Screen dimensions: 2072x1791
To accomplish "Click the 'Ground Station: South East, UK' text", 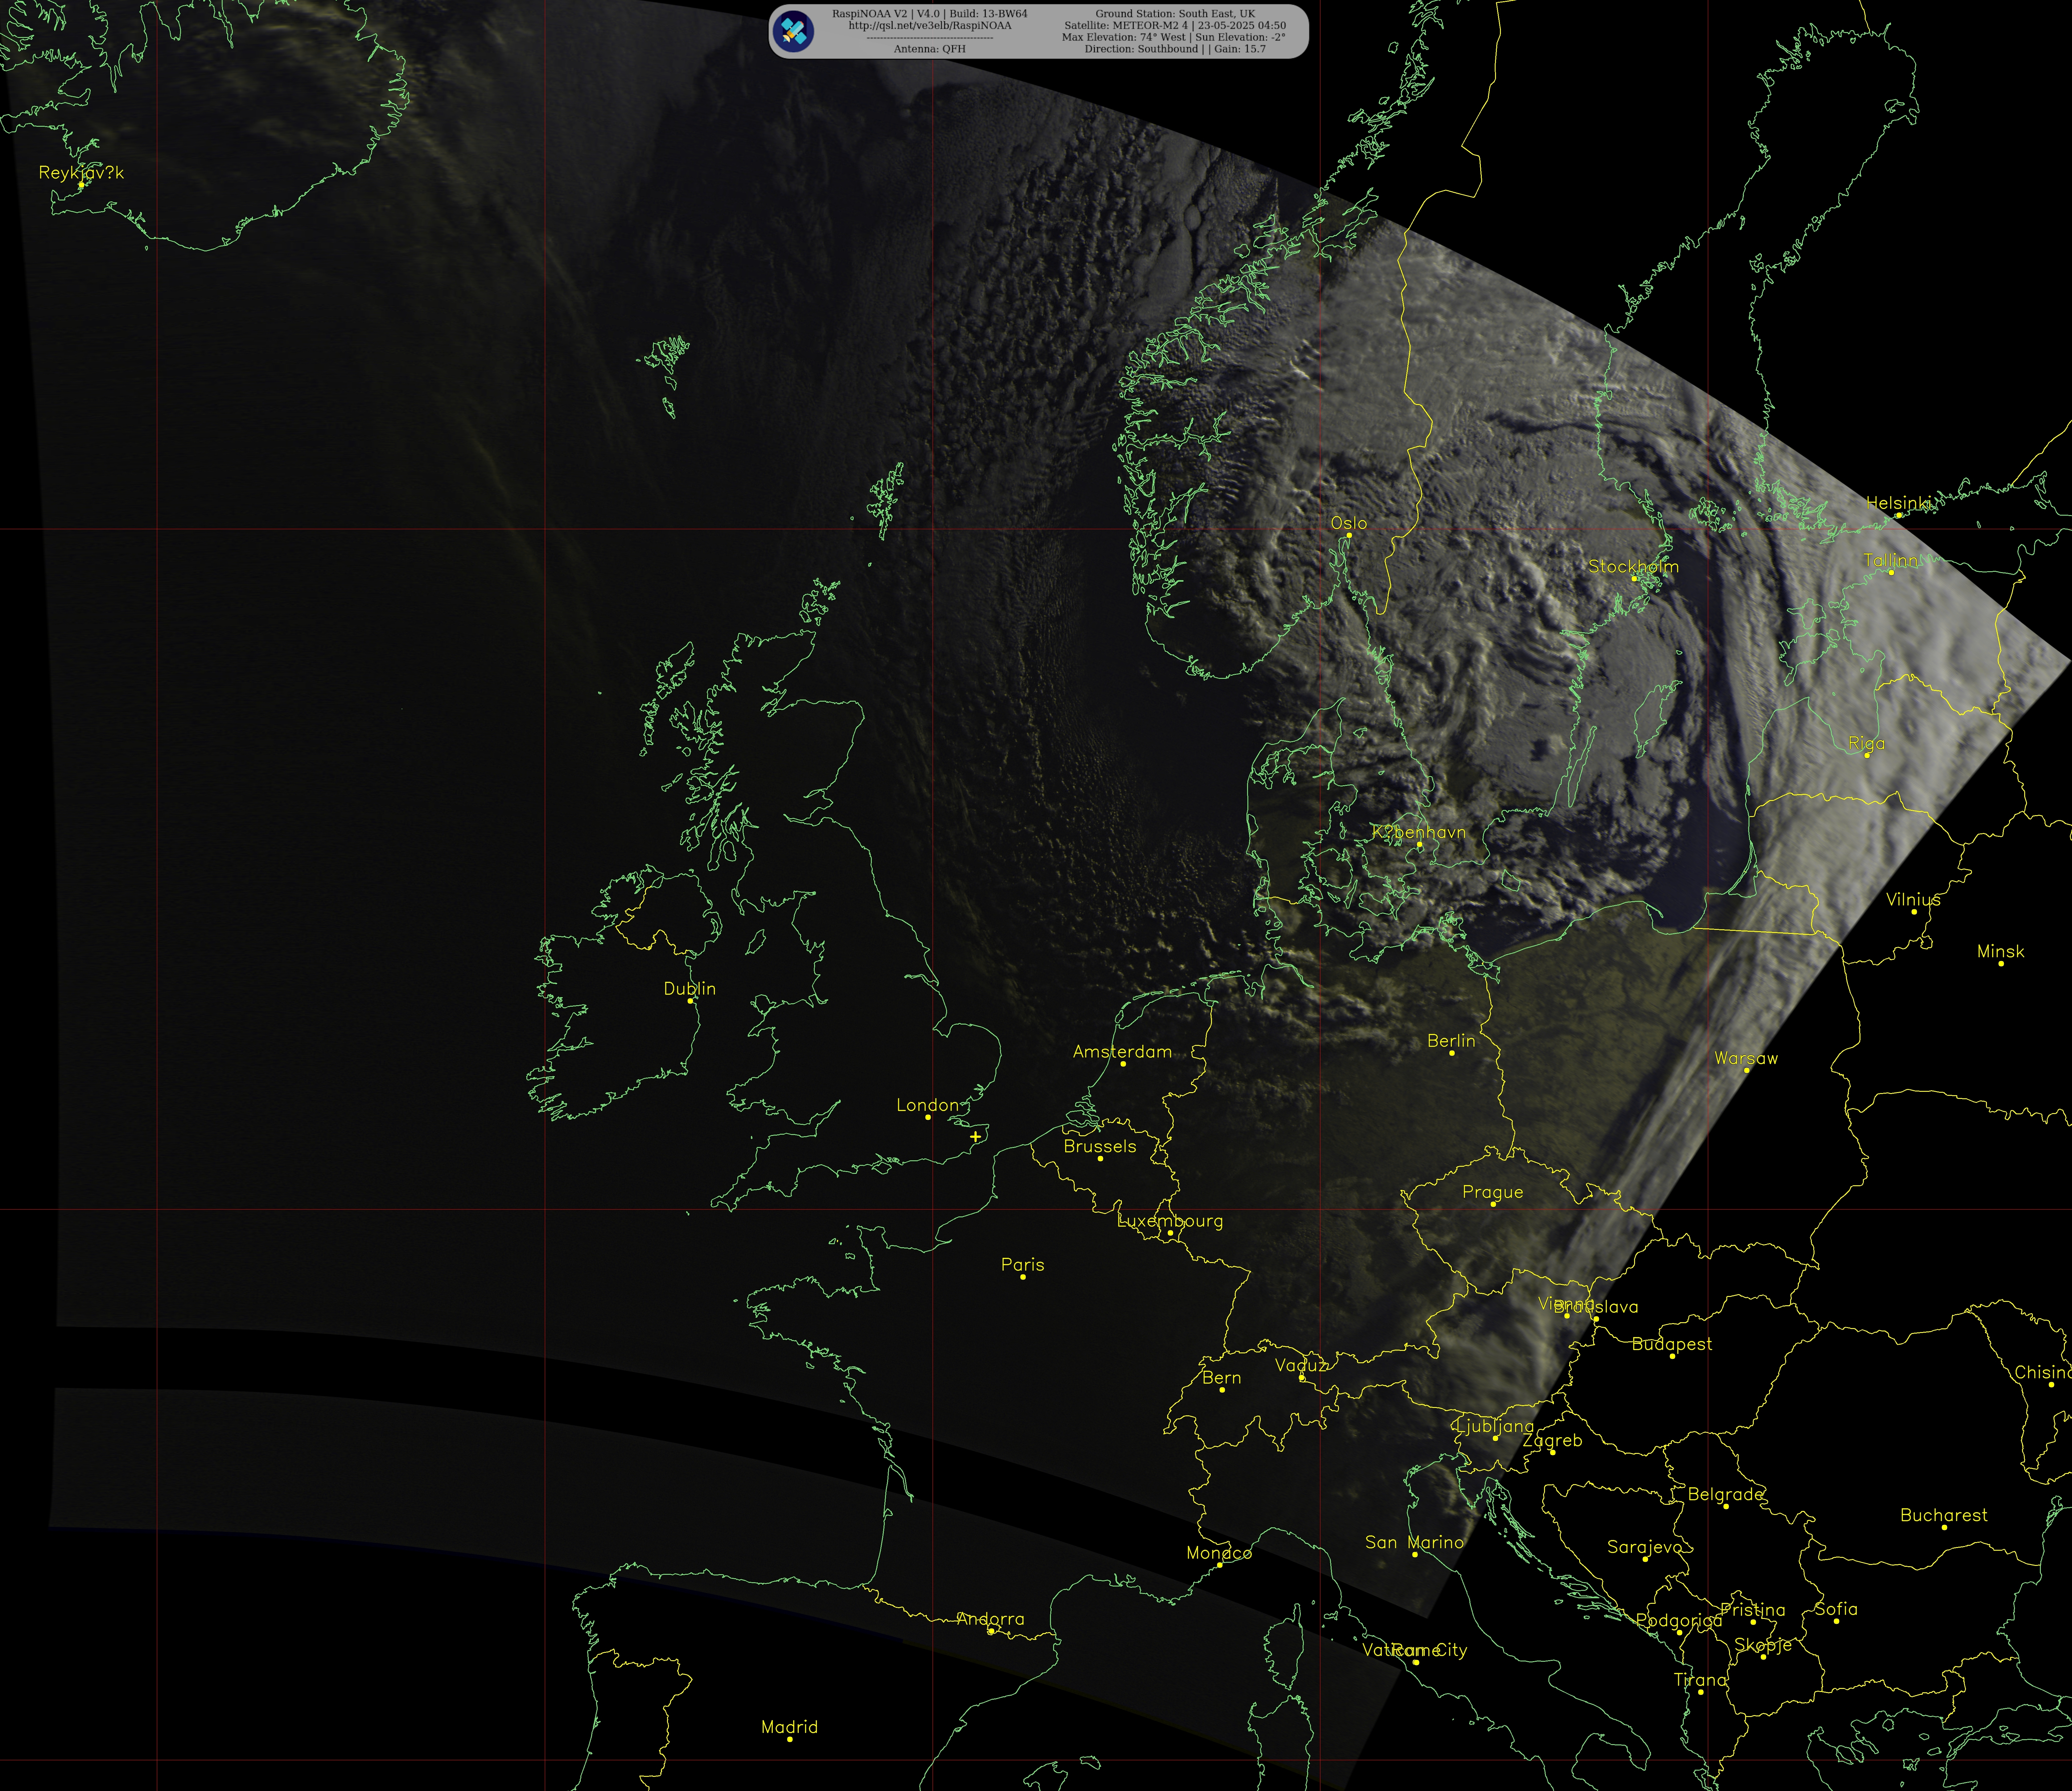I will [x=1175, y=14].
